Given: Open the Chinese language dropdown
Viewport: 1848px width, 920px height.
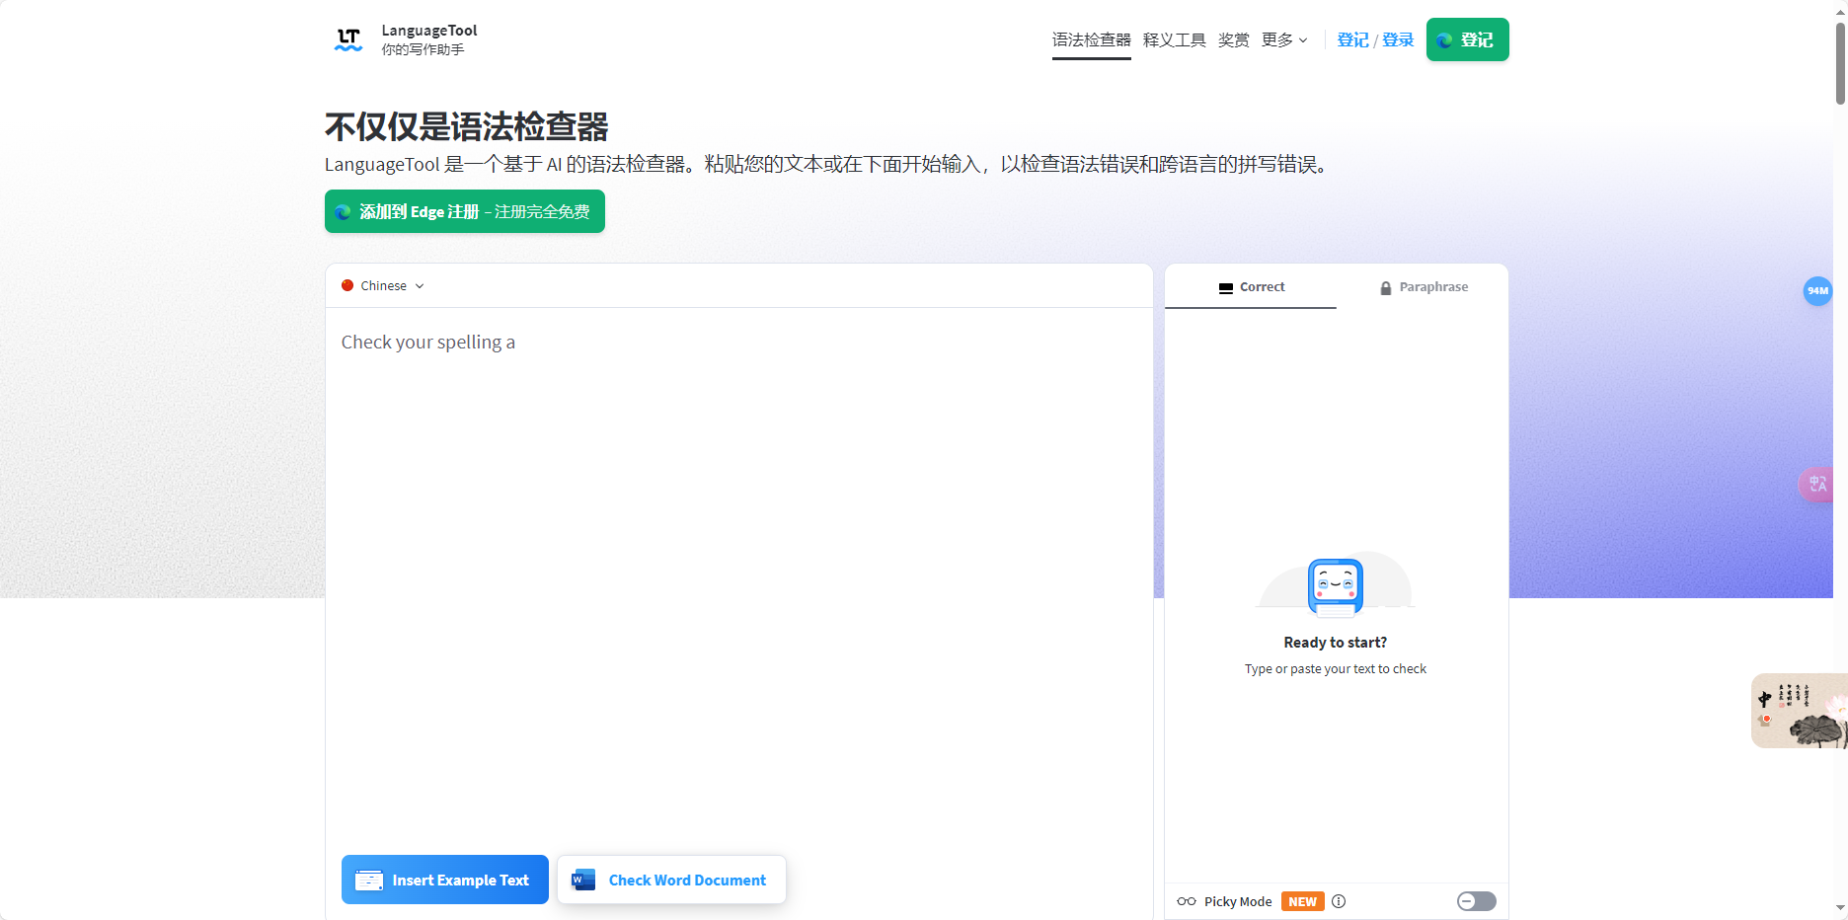Looking at the screenshot, I should 385,285.
